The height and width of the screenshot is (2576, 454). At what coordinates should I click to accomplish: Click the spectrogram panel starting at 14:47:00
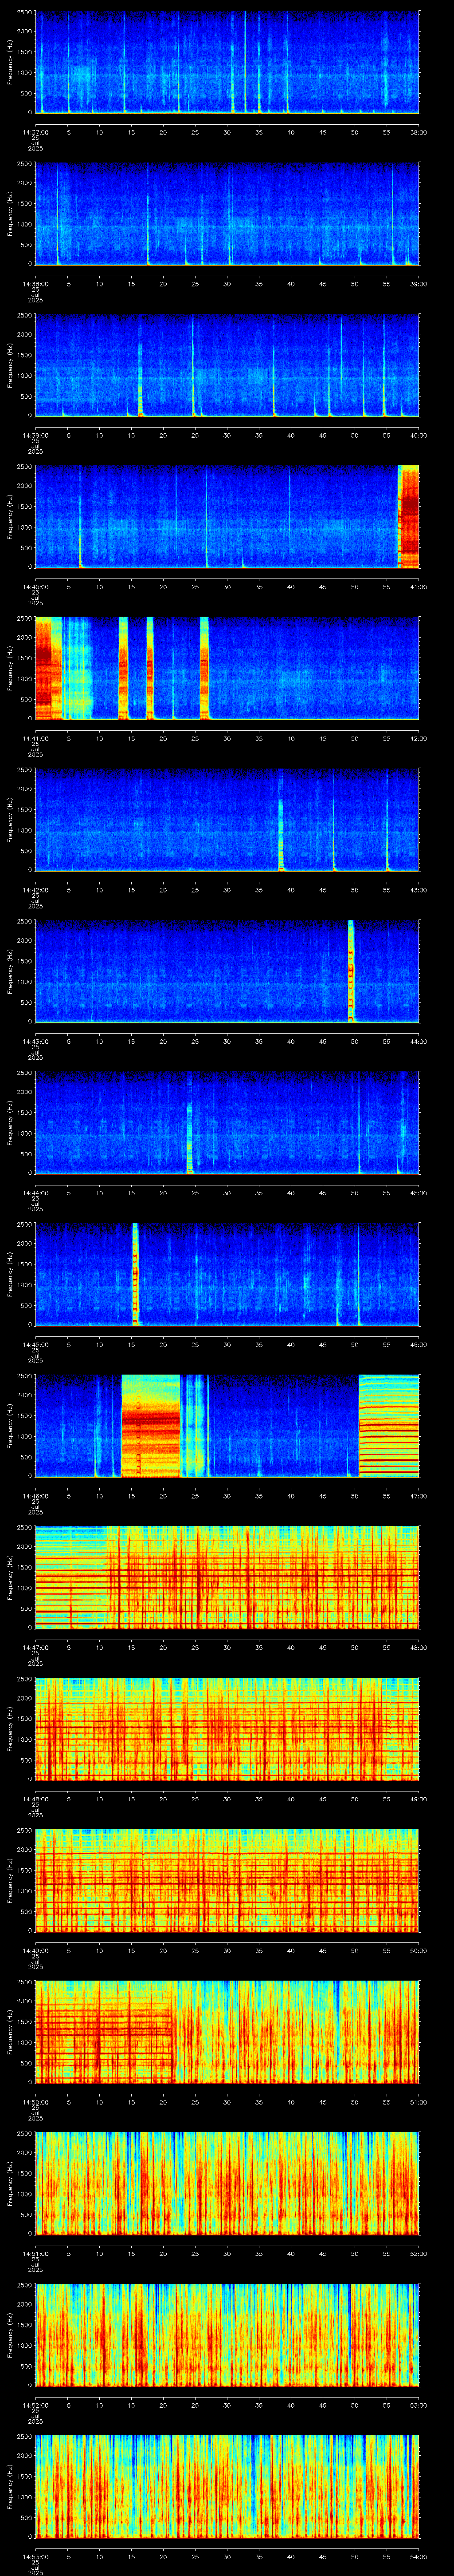click(227, 1578)
